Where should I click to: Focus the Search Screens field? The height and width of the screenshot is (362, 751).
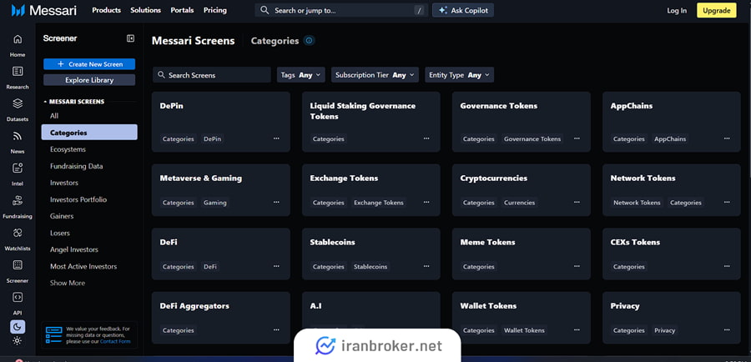212,75
